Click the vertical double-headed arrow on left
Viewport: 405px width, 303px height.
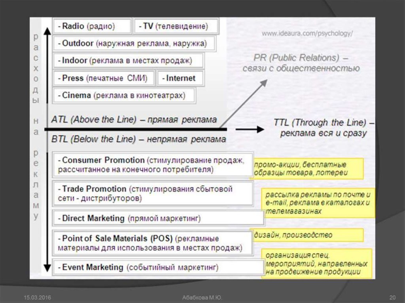tap(47, 150)
